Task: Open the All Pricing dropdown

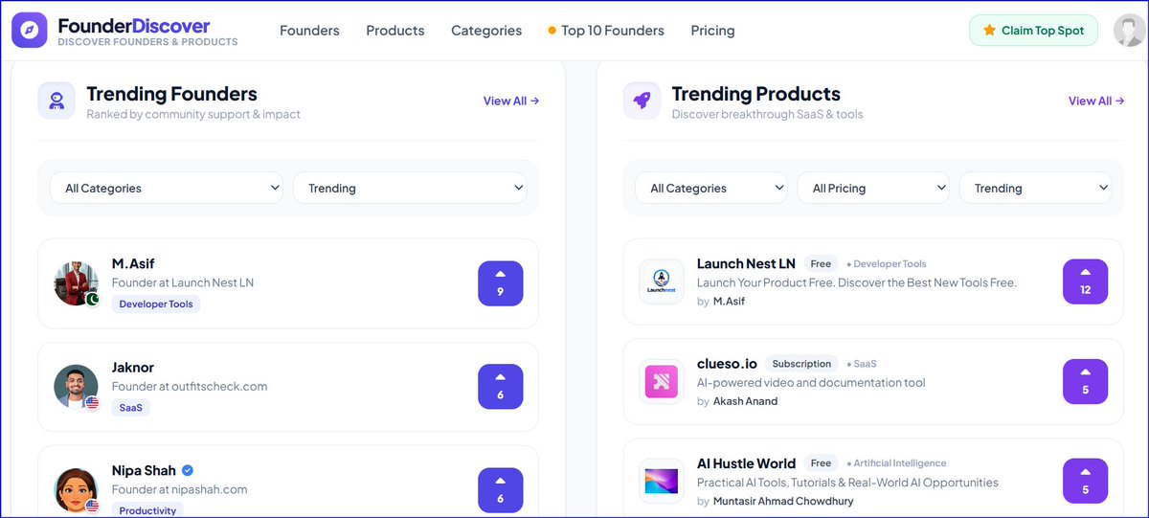Action: point(873,188)
